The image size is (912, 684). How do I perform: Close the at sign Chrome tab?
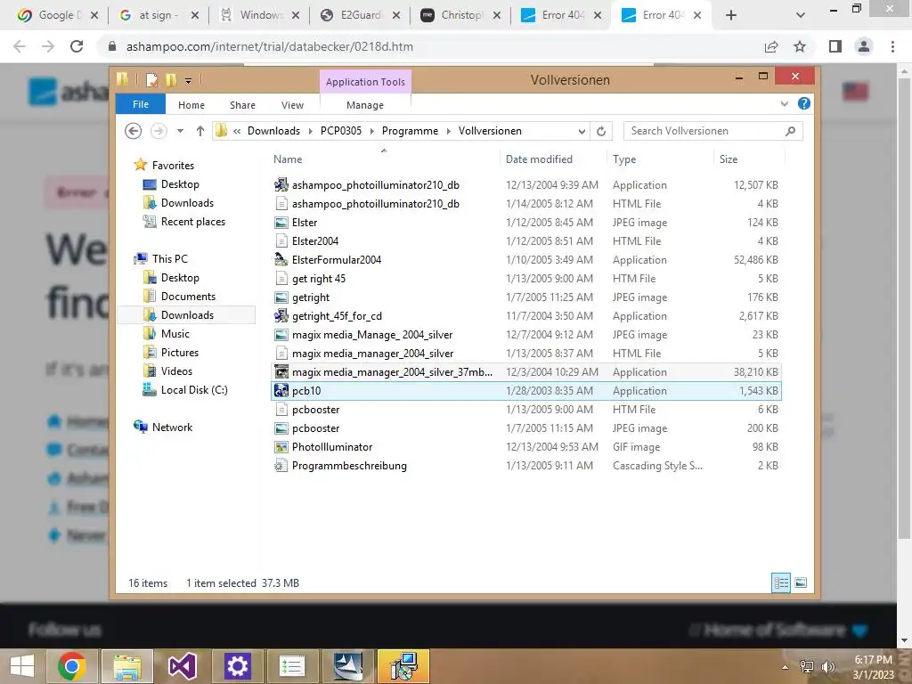[195, 15]
